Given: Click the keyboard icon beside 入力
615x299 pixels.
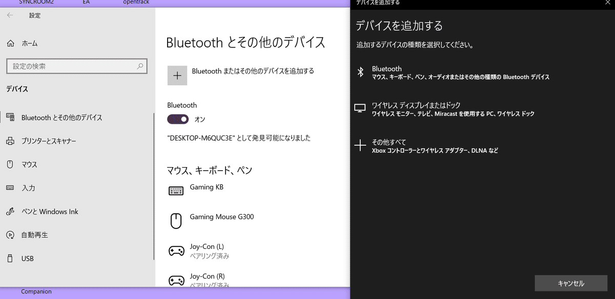Looking at the screenshot, I should tap(10, 188).
